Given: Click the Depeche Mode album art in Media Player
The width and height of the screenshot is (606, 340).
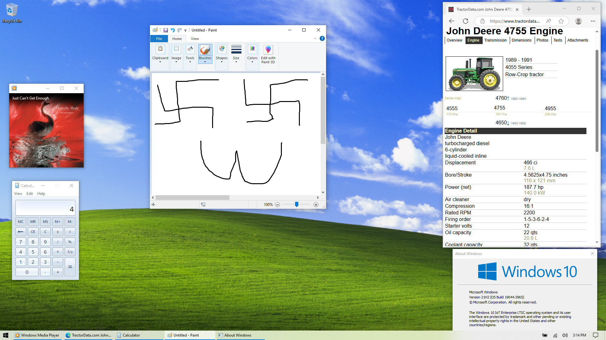Looking at the screenshot, I should (46, 130).
